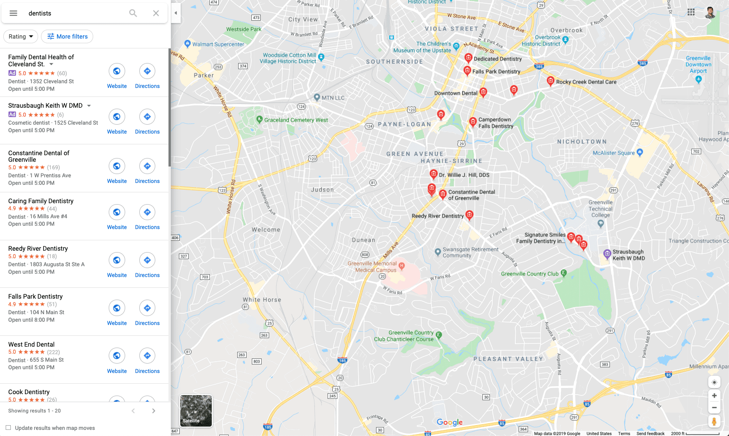Image resolution: width=729 pixels, height=436 pixels.
Task: Click the Camperdown Falls Dentistry pin
Action: (x=473, y=122)
